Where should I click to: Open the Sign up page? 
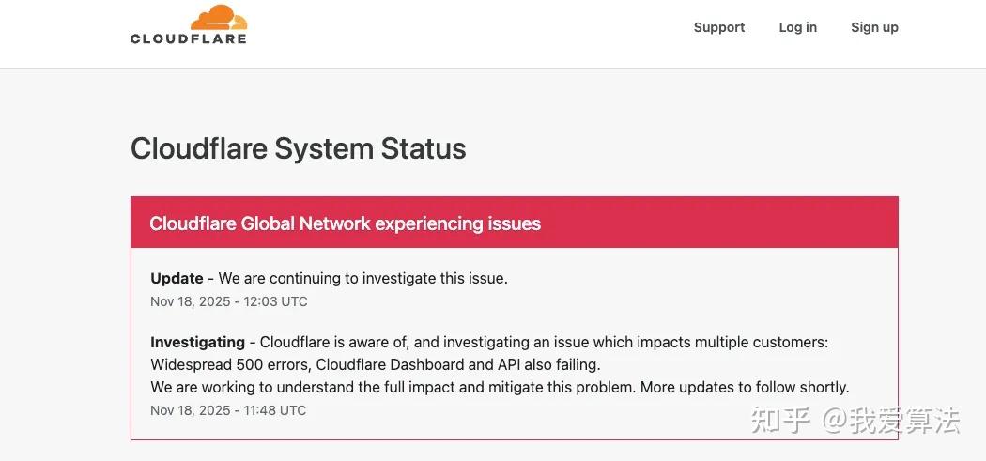coord(874,27)
